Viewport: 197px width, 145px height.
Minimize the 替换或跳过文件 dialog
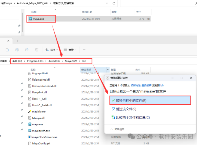pyautogui.click(x=173, y=78)
